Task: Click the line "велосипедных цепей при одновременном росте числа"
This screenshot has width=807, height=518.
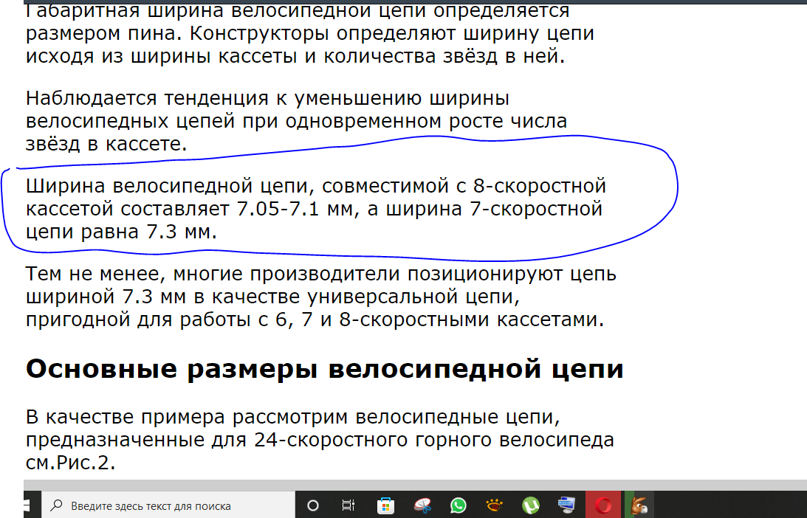Action: point(297,122)
